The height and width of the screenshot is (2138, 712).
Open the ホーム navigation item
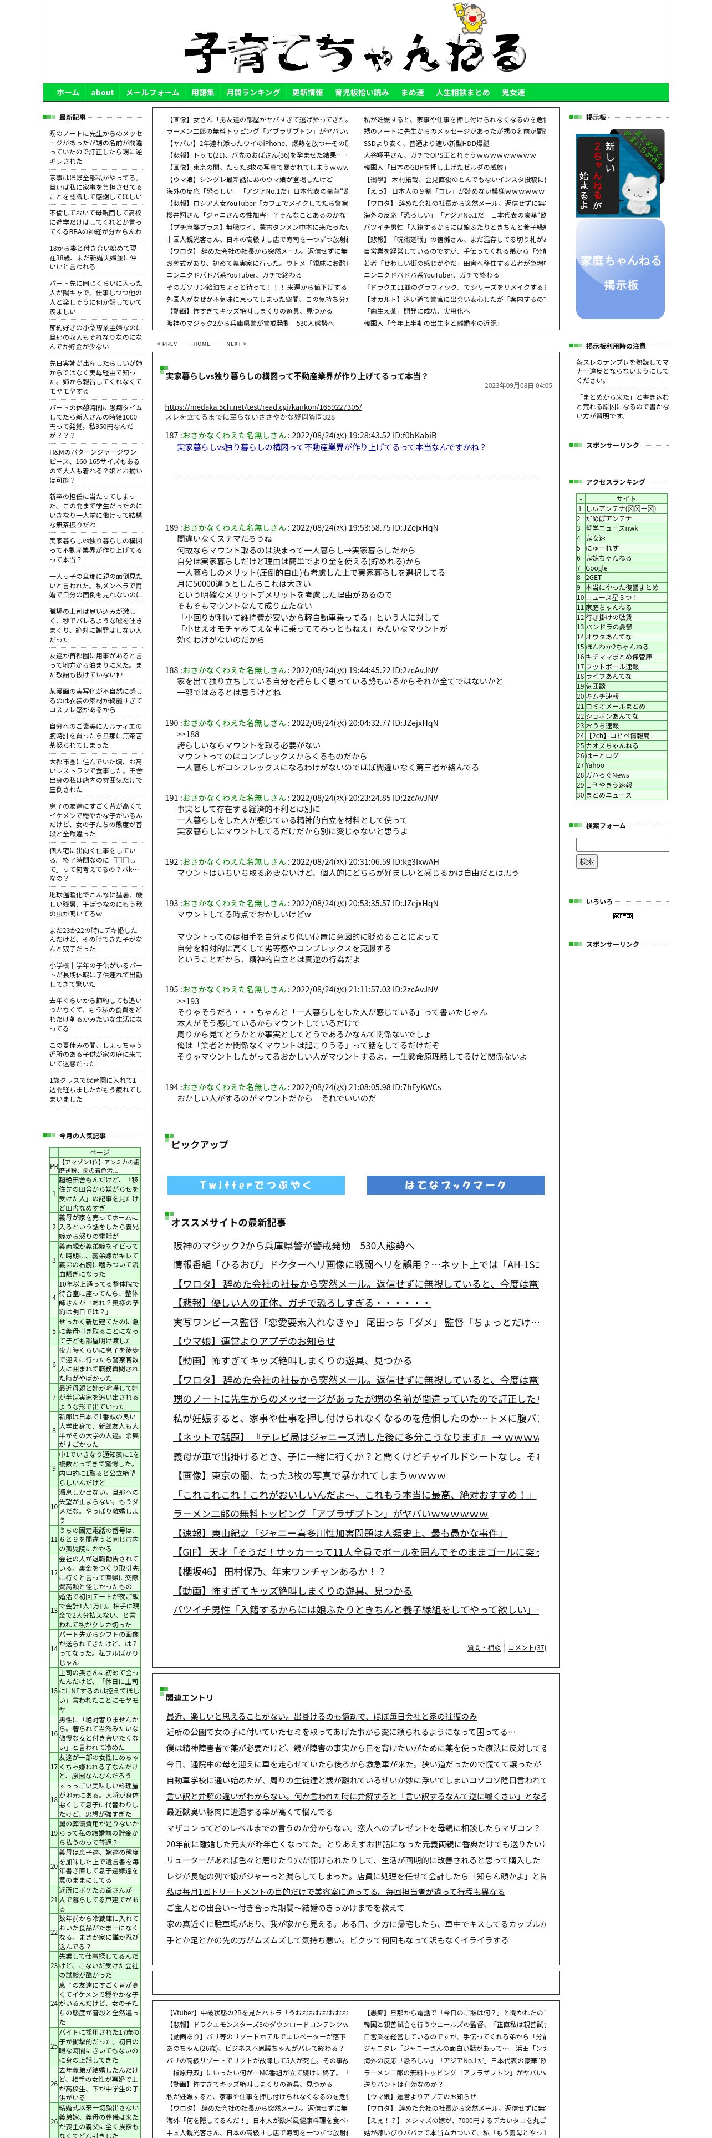click(68, 93)
